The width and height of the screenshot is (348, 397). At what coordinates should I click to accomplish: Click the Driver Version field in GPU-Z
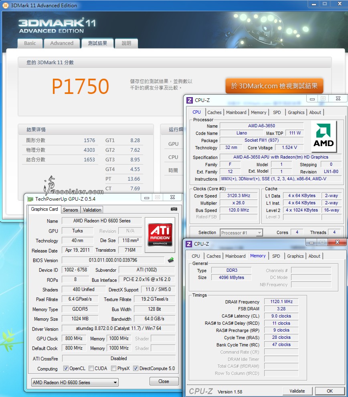click(x=119, y=328)
